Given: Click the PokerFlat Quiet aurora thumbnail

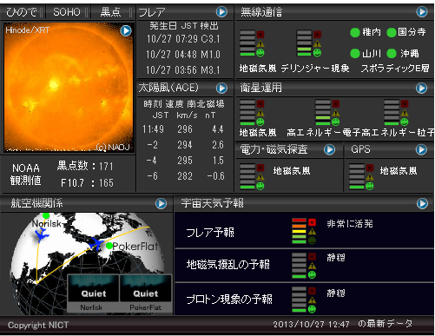Looking at the screenshot, I should coord(146,293).
